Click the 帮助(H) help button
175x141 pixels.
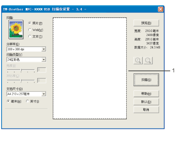click(x=146, y=94)
